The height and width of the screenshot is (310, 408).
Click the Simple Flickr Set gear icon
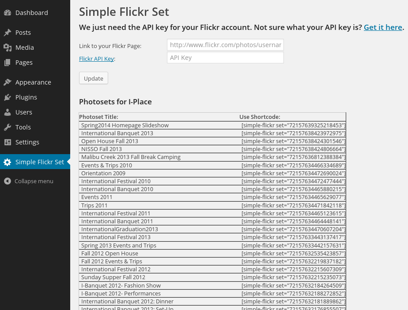click(8, 162)
